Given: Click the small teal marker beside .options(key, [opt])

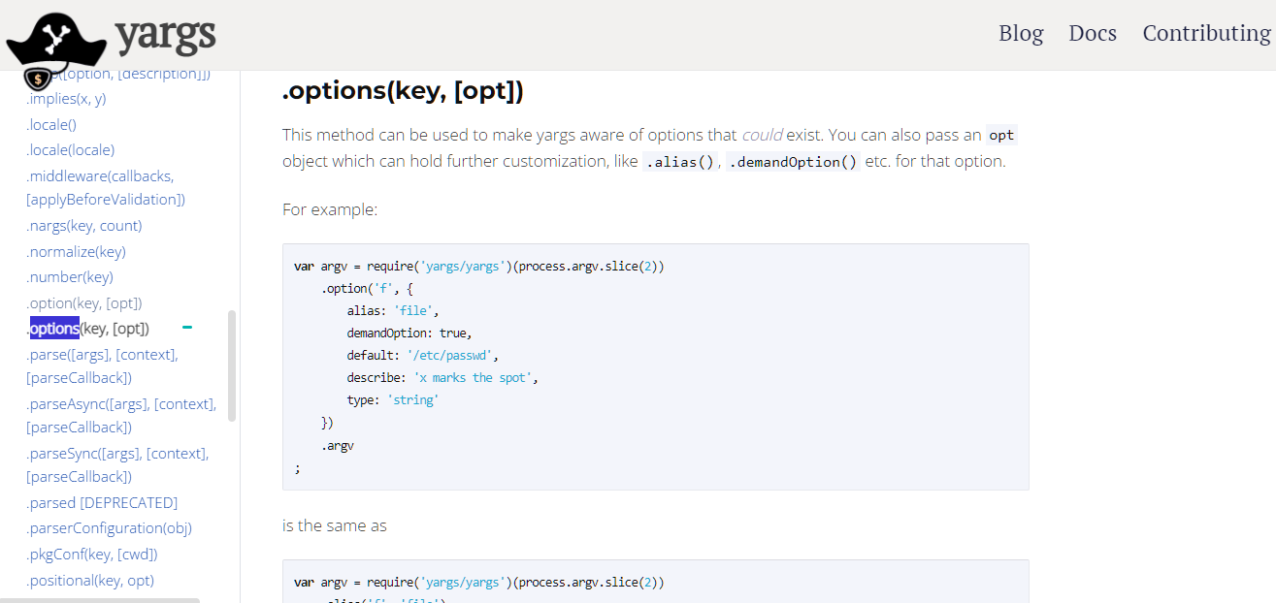Looking at the screenshot, I should 187,328.
